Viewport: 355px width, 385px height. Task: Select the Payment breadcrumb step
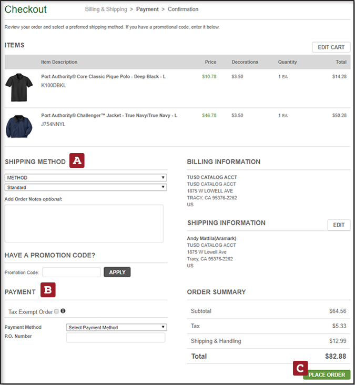pos(147,9)
